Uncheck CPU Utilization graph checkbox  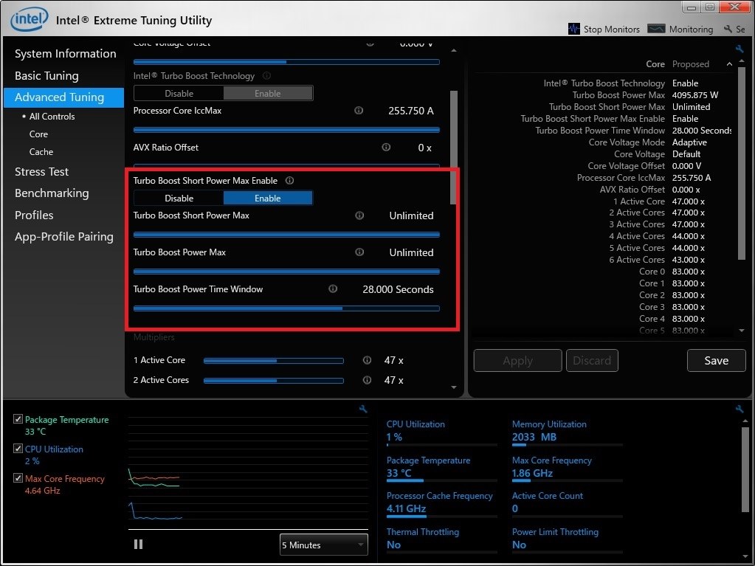(18, 449)
